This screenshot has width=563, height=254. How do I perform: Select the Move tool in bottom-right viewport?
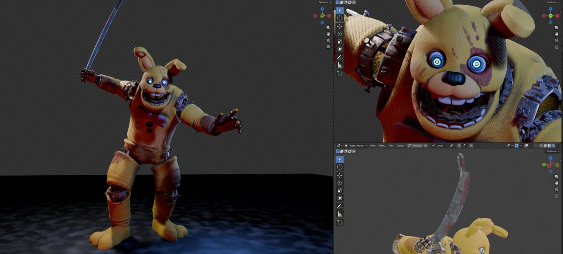pos(340,175)
